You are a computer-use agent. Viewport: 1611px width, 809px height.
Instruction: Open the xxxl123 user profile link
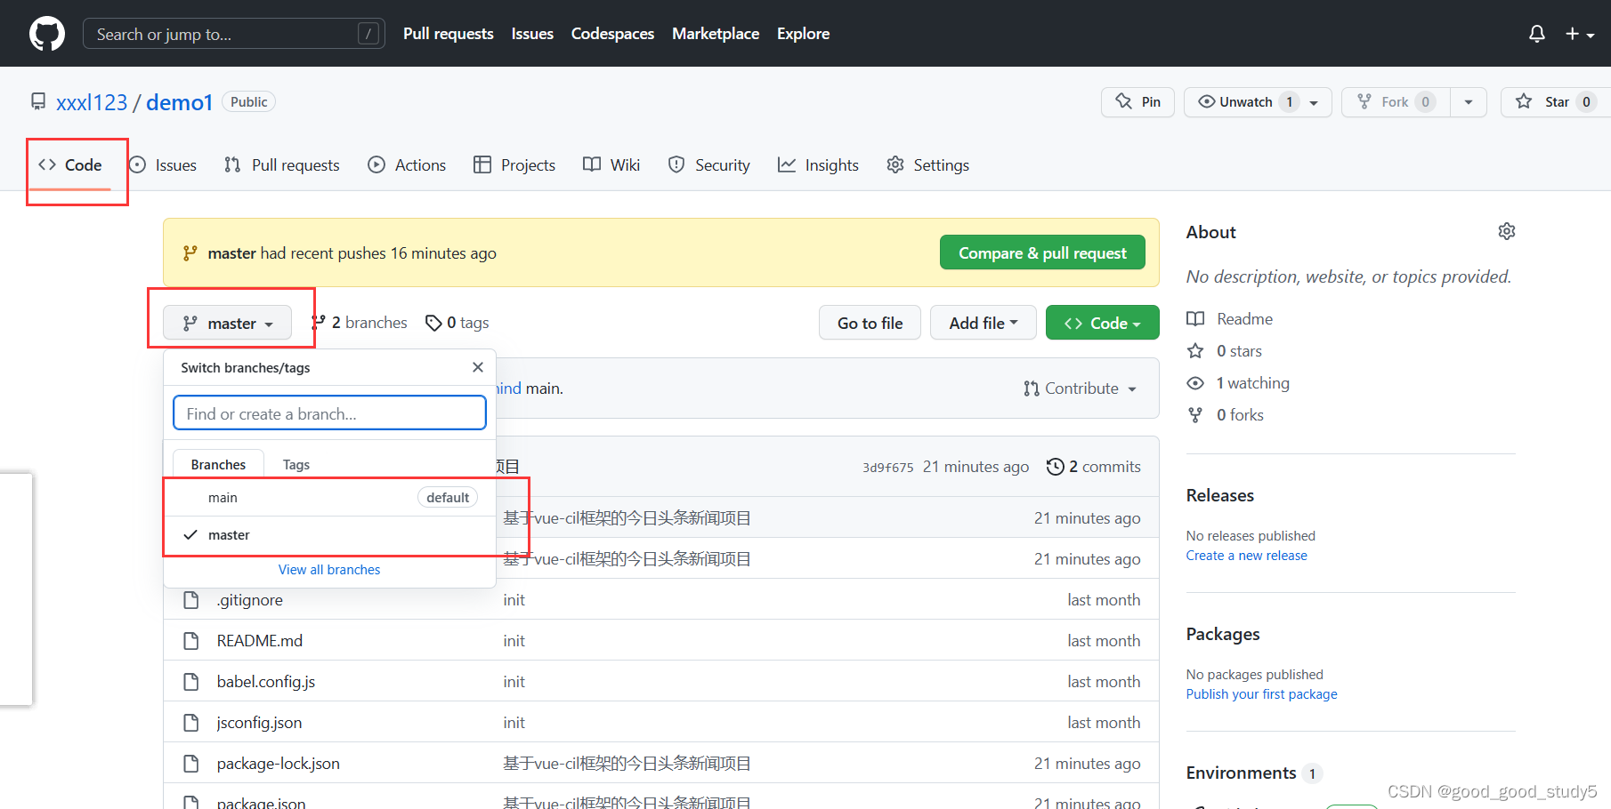click(x=92, y=102)
